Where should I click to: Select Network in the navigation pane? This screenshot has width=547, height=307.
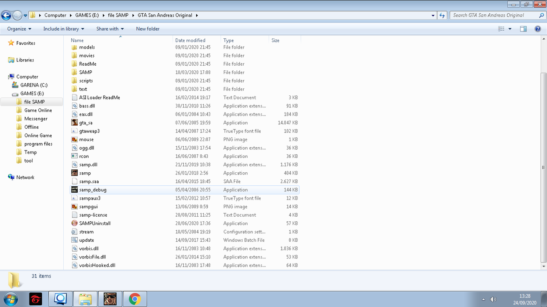click(25, 177)
